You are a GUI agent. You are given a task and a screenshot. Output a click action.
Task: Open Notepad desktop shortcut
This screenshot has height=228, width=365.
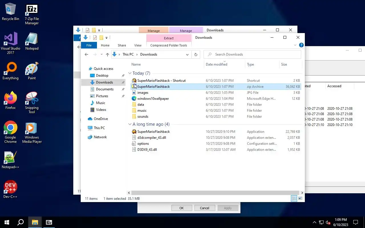coord(32,42)
